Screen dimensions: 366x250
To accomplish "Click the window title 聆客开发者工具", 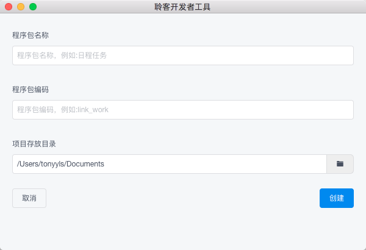I will tap(183, 7).
